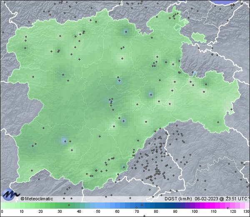The image size is (250, 217).
Task: Click the 100 label on the legend
Action: click(194, 212)
